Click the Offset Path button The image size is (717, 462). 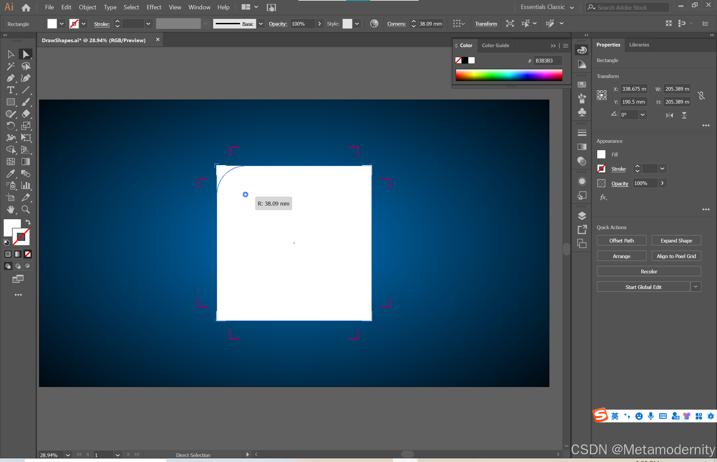[621, 240]
